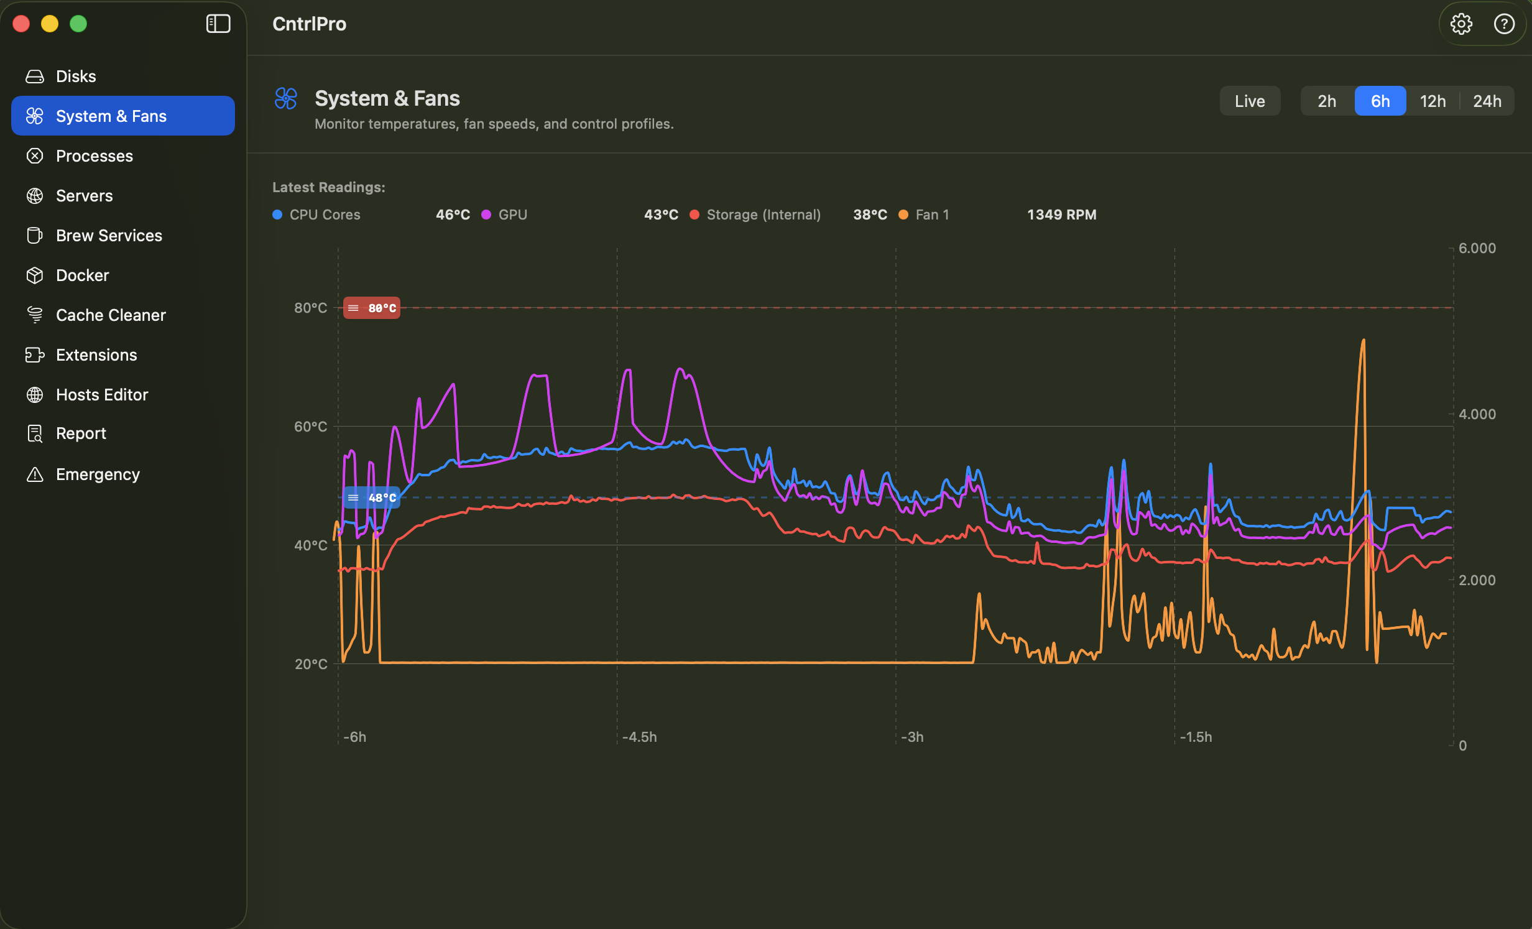Click the purple GPU legend dot
The image size is (1532, 929).
click(486, 215)
